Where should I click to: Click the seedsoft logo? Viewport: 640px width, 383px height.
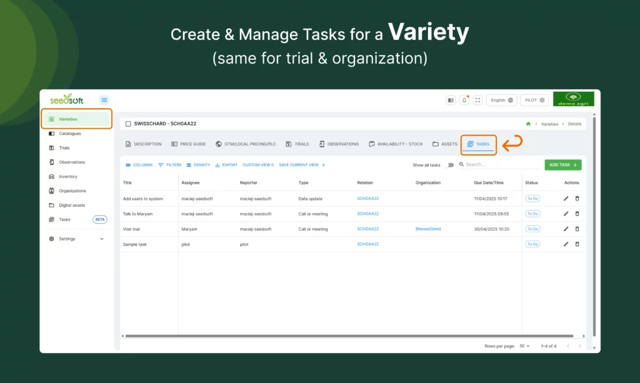coord(66,99)
